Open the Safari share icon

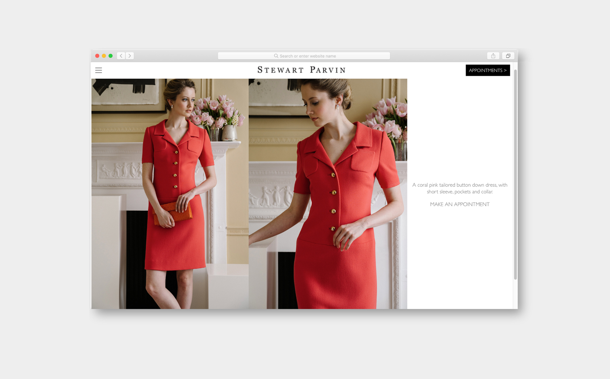[x=493, y=55]
